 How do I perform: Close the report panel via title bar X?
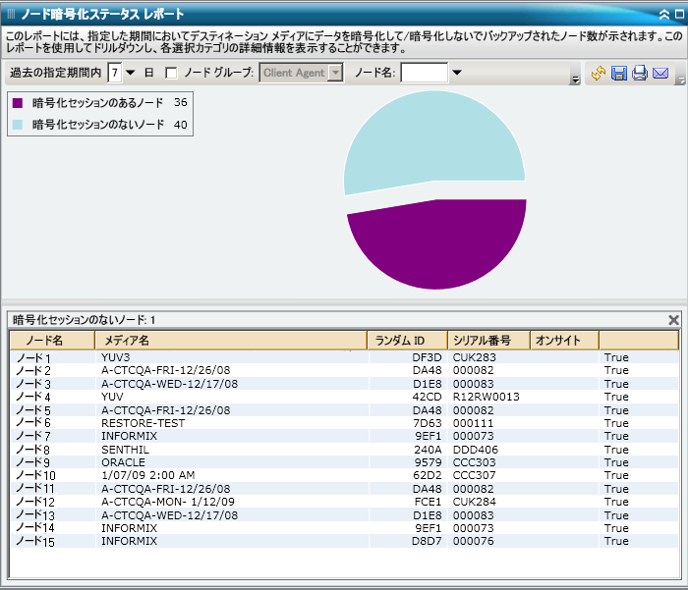[x=678, y=14]
